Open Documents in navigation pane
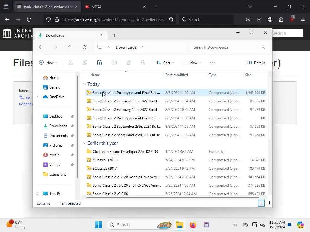This screenshot has width=310, height=232. 55,136
